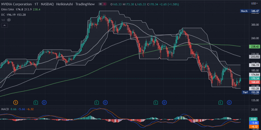Click the Hoch 346.47 high price label
This screenshot has width=261, height=130.
pos(250,11)
